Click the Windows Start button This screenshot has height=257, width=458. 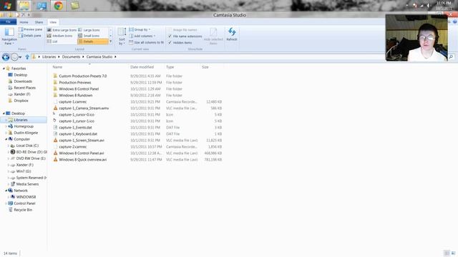click(x=7, y=5)
